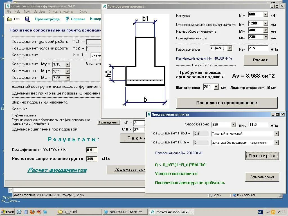Click the d1 depth field showing 2
This screenshot has height=216, width=288.
[x=139, y=123]
